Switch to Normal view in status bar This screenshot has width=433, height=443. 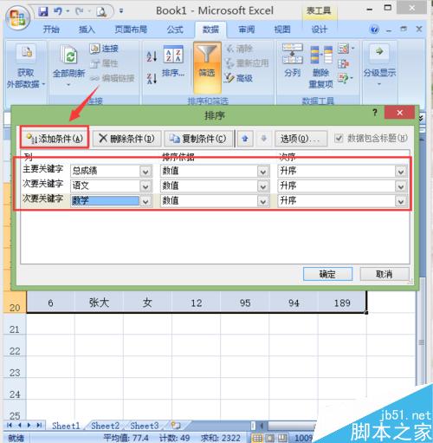257,438
